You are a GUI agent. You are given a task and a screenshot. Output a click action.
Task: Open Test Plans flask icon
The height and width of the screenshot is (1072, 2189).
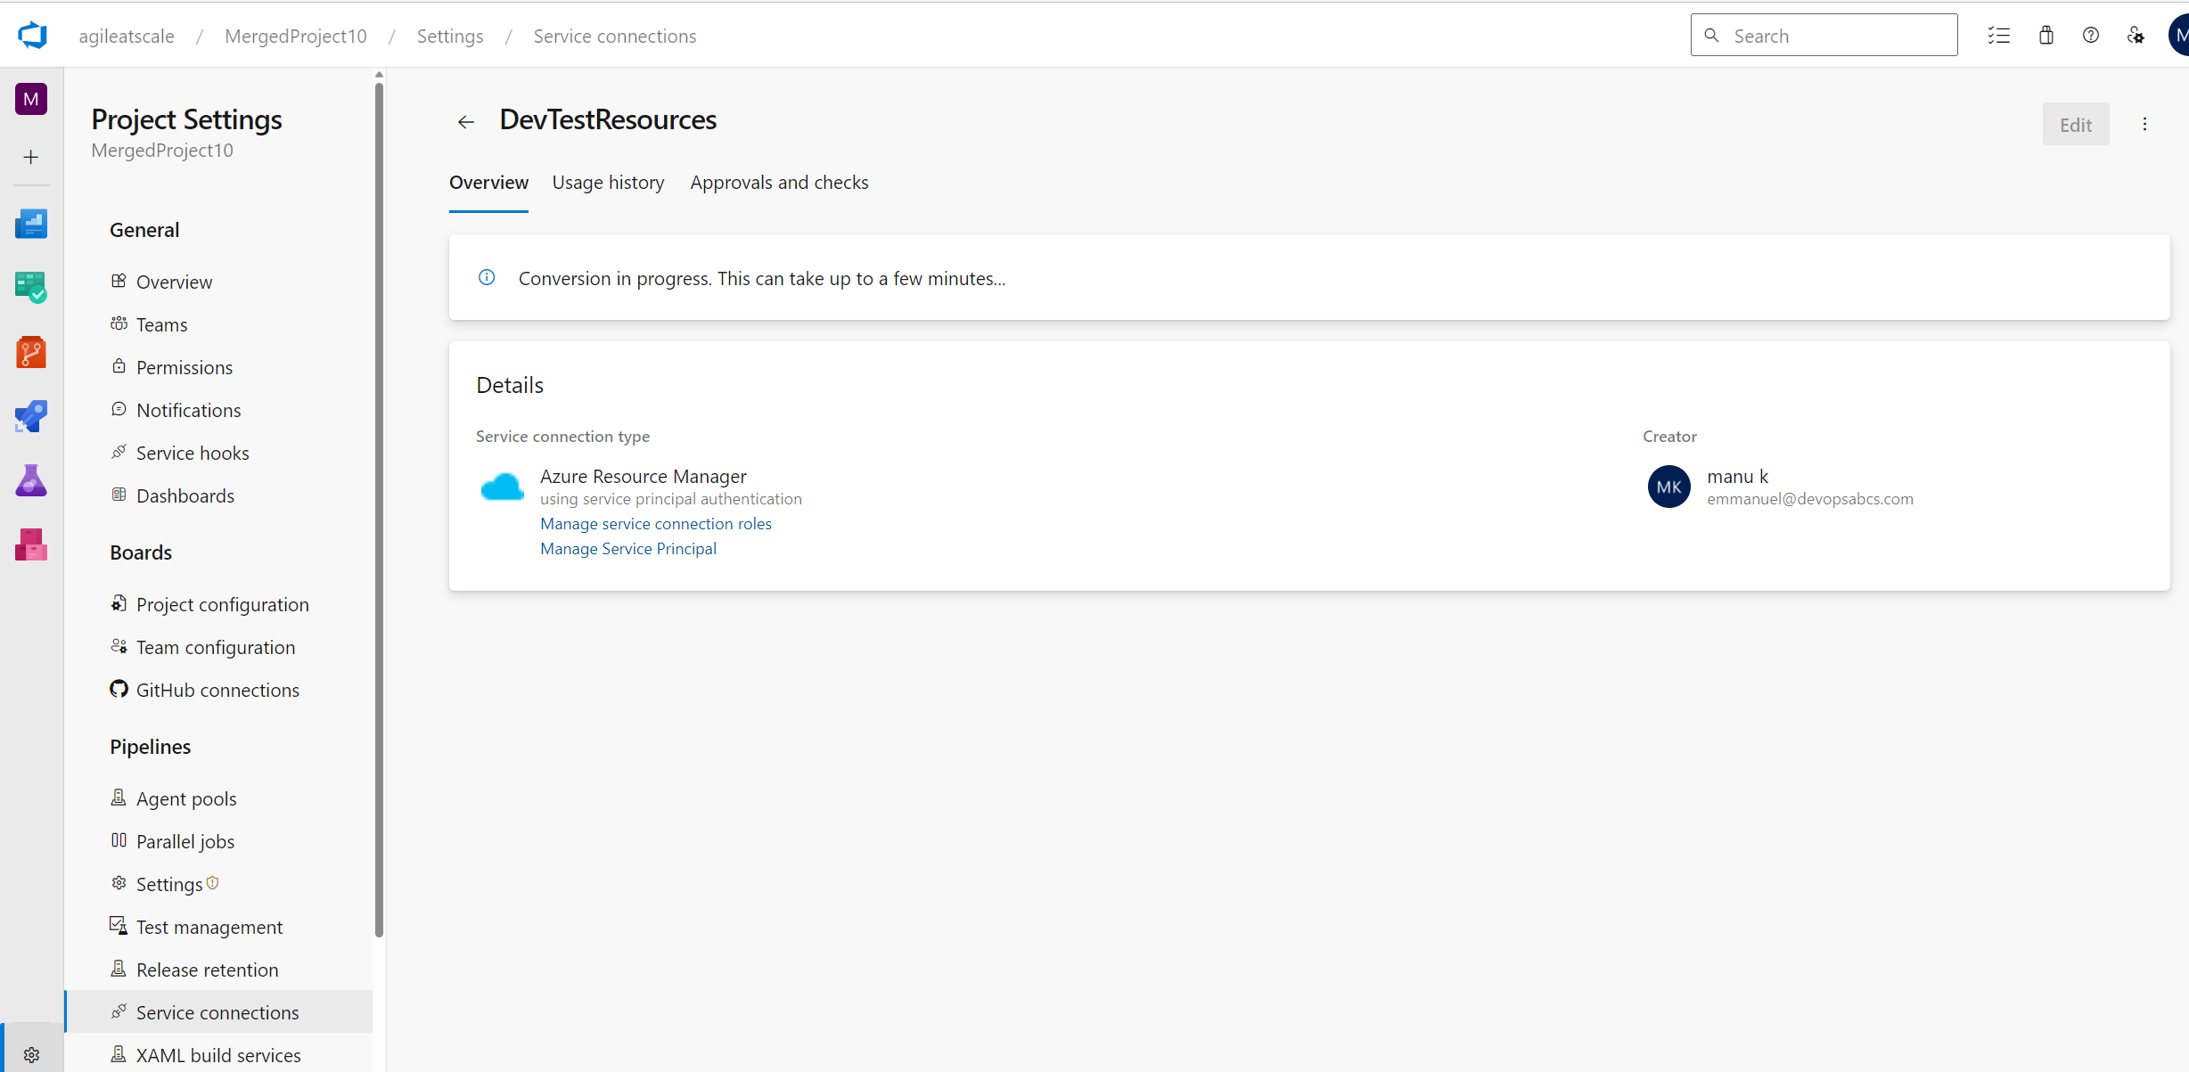(x=31, y=480)
